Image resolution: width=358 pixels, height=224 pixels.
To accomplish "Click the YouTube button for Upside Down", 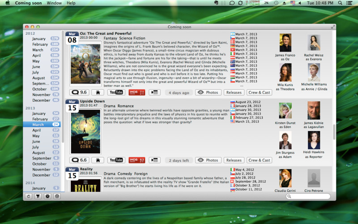I will click(x=116, y=160).
